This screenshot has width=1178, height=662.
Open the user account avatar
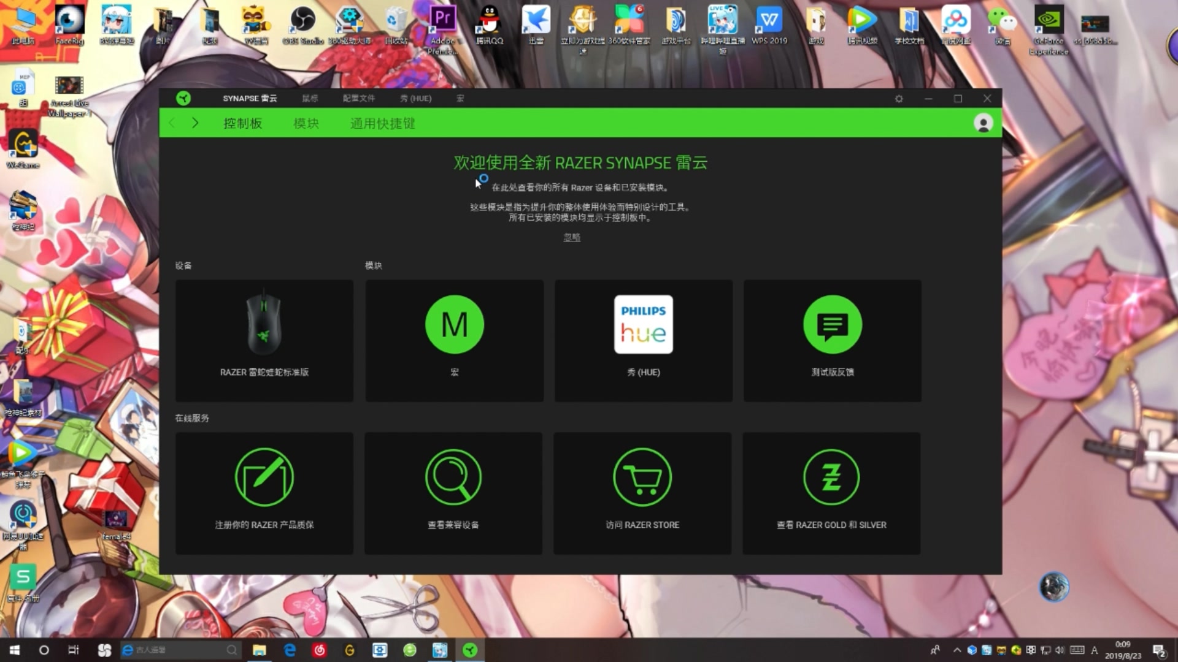(x=984, y=123)
